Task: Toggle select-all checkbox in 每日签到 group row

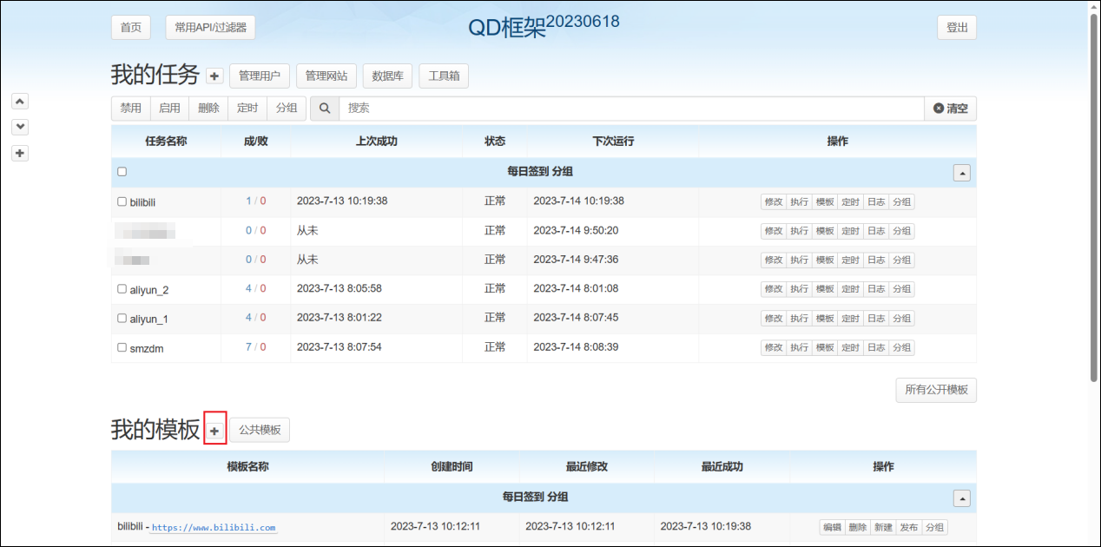Action: pos(122,172)
